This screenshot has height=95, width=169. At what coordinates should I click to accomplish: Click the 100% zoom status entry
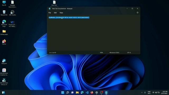click(101, 53)
